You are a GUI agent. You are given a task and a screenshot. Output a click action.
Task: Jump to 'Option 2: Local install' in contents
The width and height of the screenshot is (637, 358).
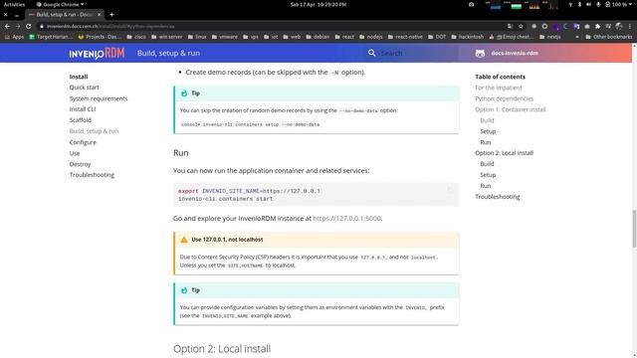505,153
